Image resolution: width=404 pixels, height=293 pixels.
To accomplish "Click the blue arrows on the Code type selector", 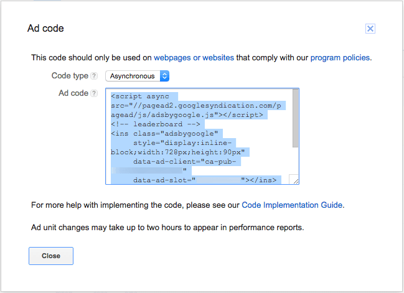I will tap(164, 76).
